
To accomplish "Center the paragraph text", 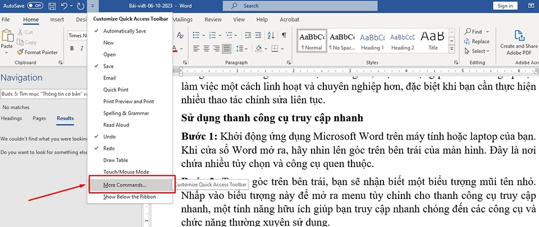I will click(206, 48).
